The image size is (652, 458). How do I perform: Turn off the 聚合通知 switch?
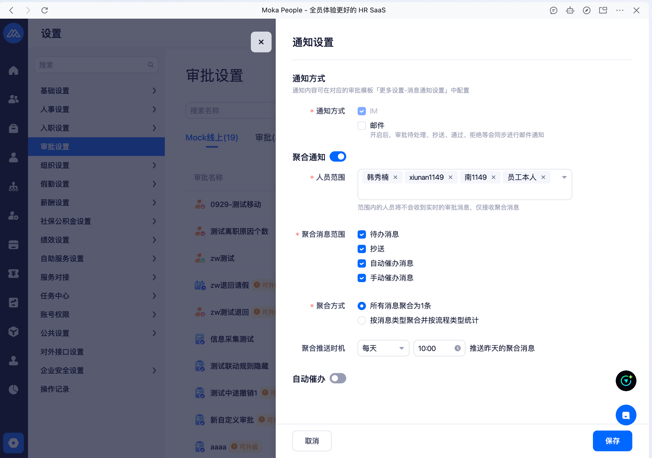coord(338,157)
